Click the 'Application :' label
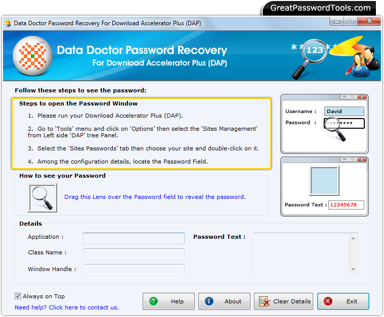The image size is (384, 317). pos(46,237)
